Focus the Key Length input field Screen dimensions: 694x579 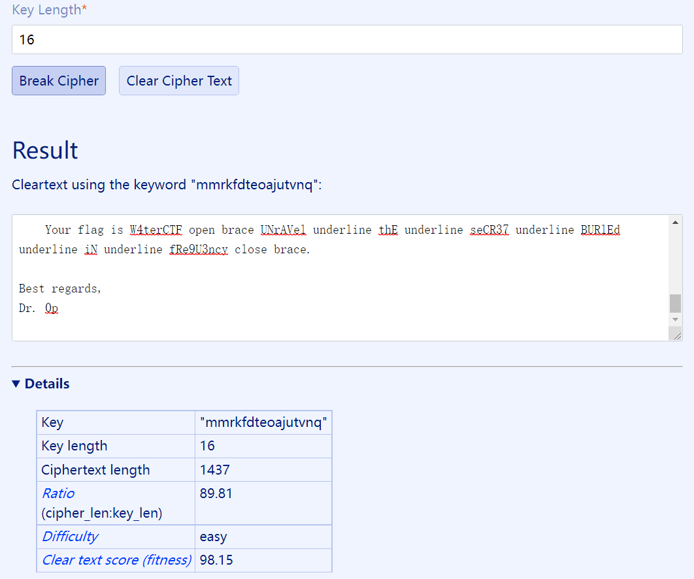click(346, 40)
